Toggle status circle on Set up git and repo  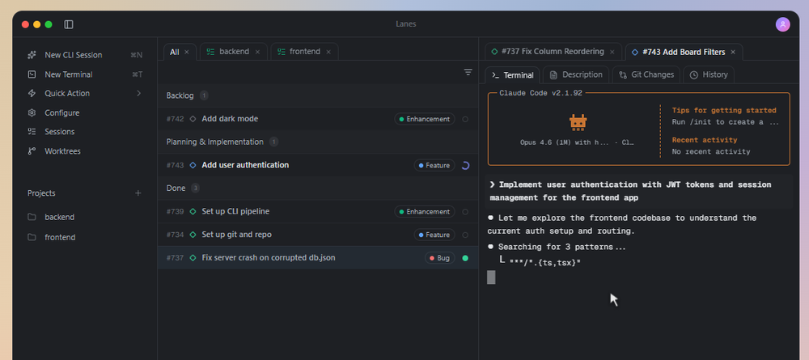pyautogui.click(x=465, y=235)
